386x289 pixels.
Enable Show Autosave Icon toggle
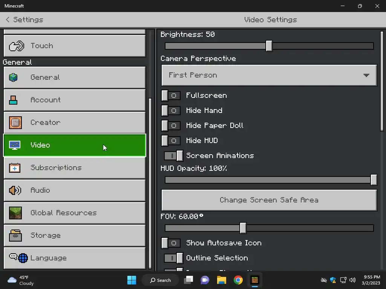pos(171,243)
